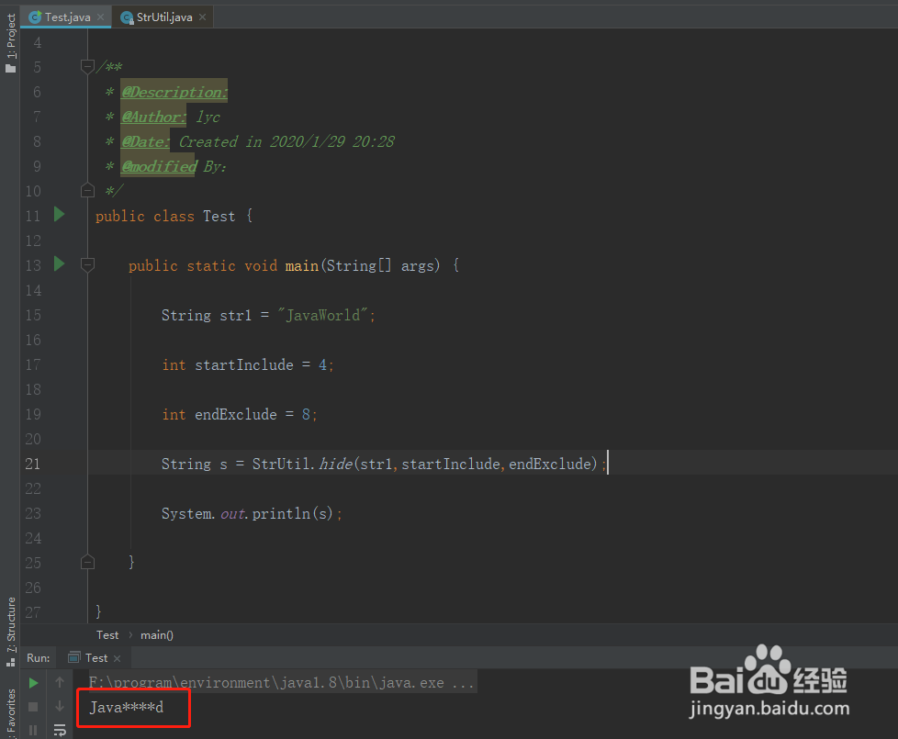
Task: Click line number 15 in the gutter
Action: 33,315
